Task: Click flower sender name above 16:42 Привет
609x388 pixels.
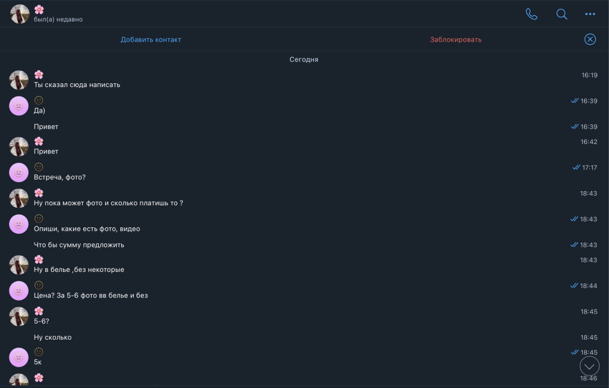Action: click(39, 141)
